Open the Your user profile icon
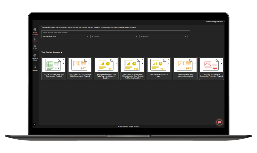The image size is (257, 153). pyautogui.click(x=35, y=67)
